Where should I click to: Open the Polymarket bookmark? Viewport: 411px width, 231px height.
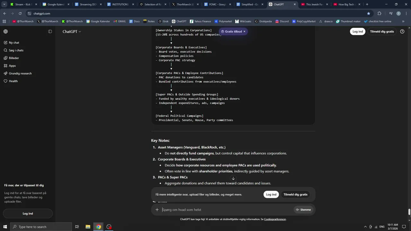[223, 21]
